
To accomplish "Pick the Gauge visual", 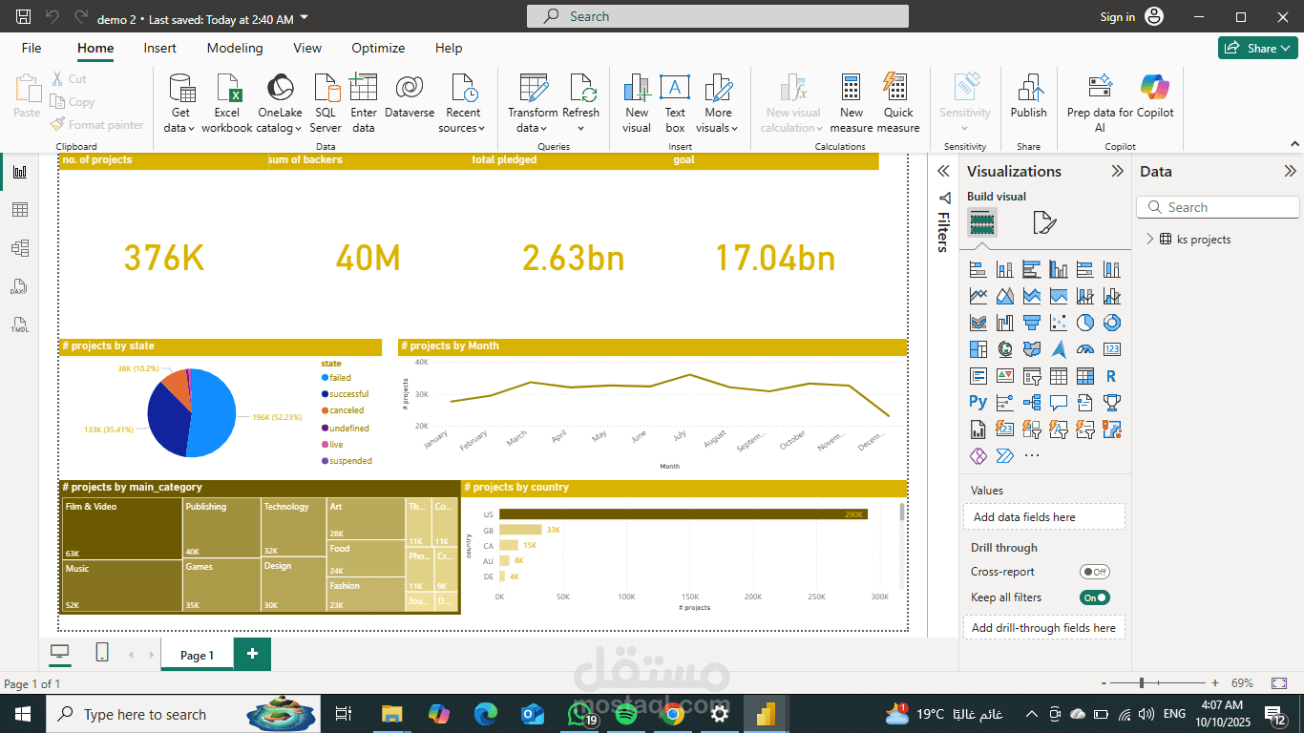I will click(x=1084, y=349).
